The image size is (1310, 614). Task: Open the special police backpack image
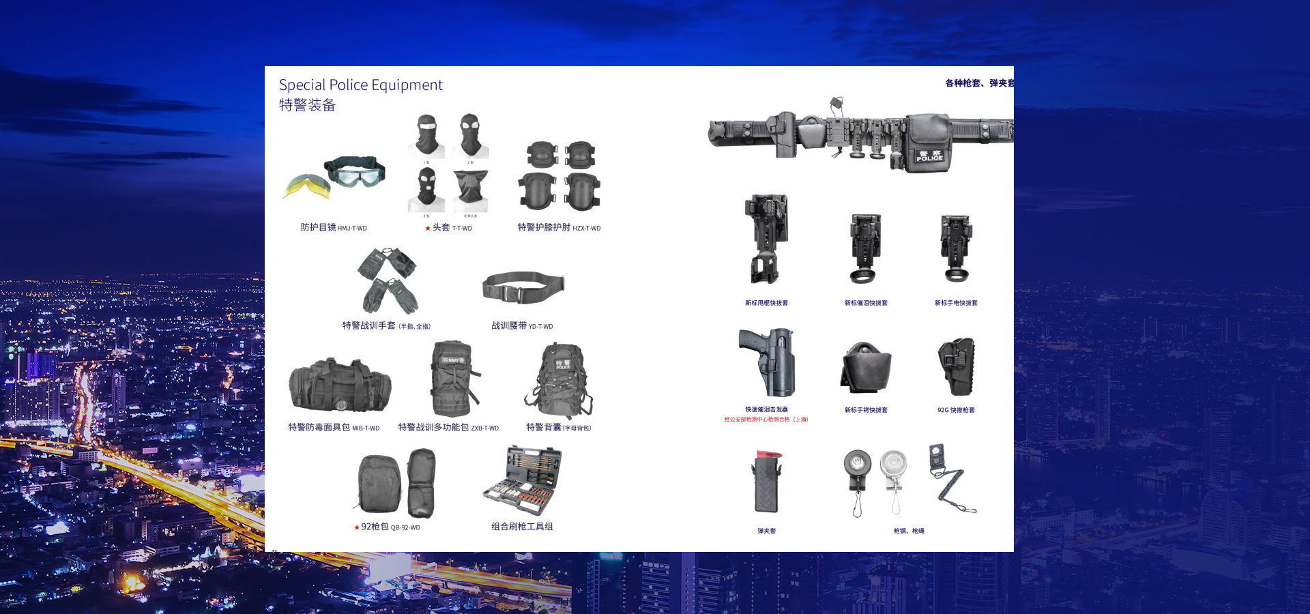click(559, 381)
